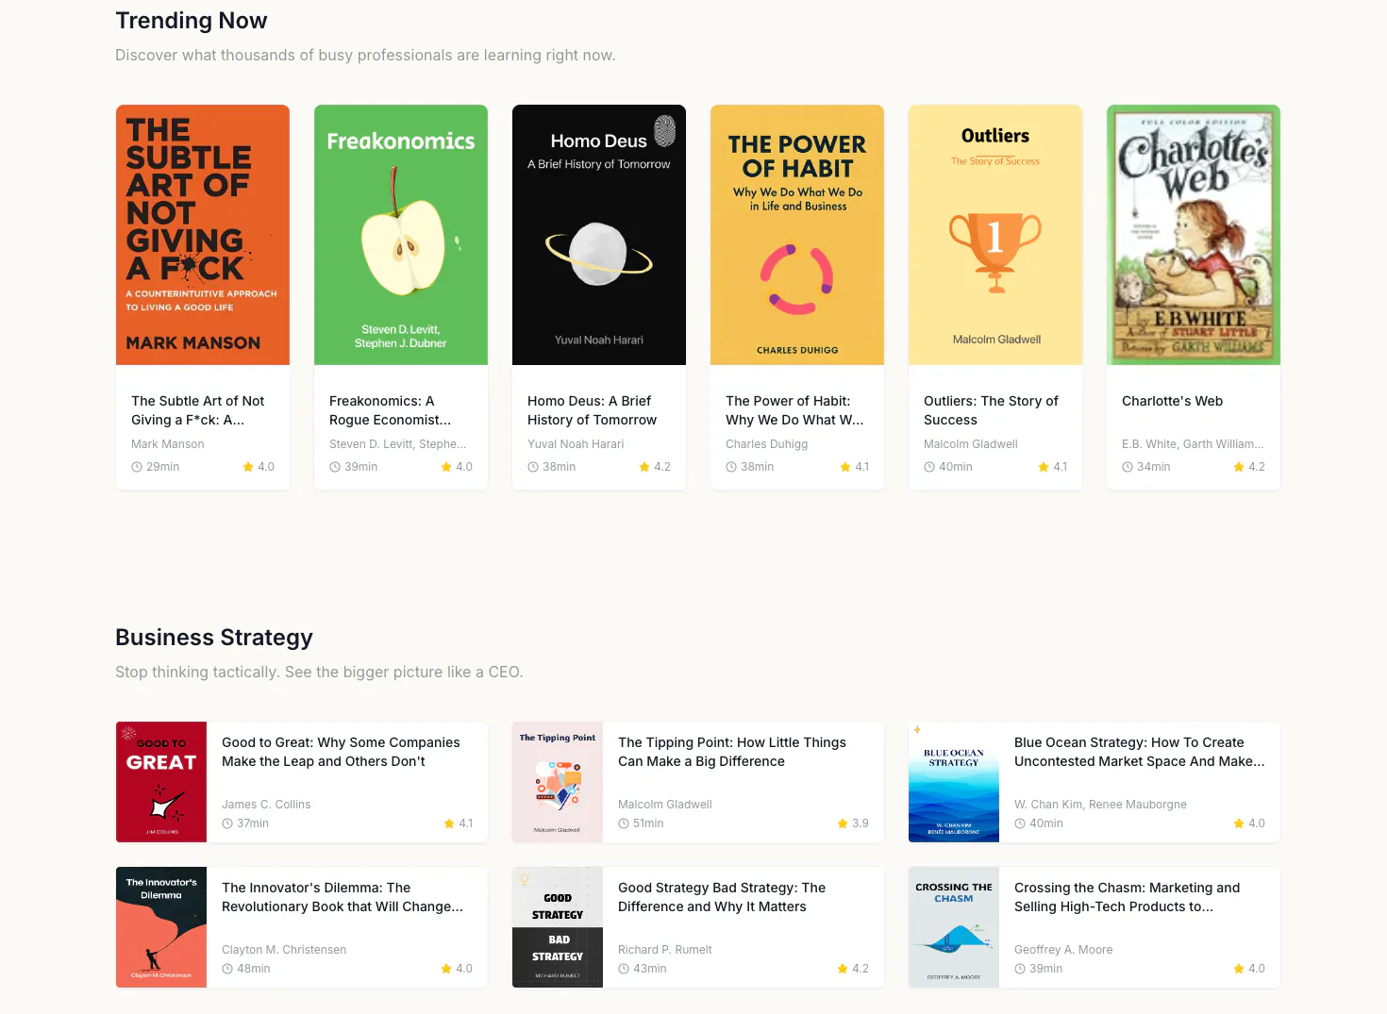Click author name "James C. Collins"
Image resolution: width=1387 pixels, height=1014 pixels.
[266, 805]
